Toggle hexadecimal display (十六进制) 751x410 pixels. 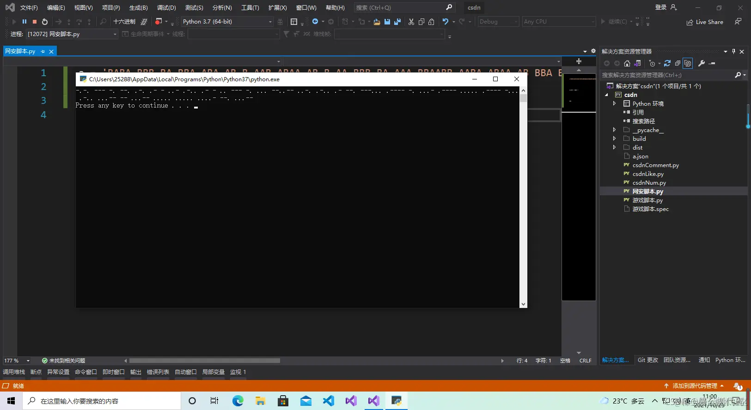(124, 22)
